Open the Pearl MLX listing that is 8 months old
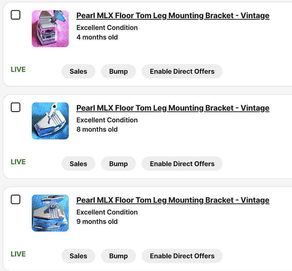 click(173, 108)
